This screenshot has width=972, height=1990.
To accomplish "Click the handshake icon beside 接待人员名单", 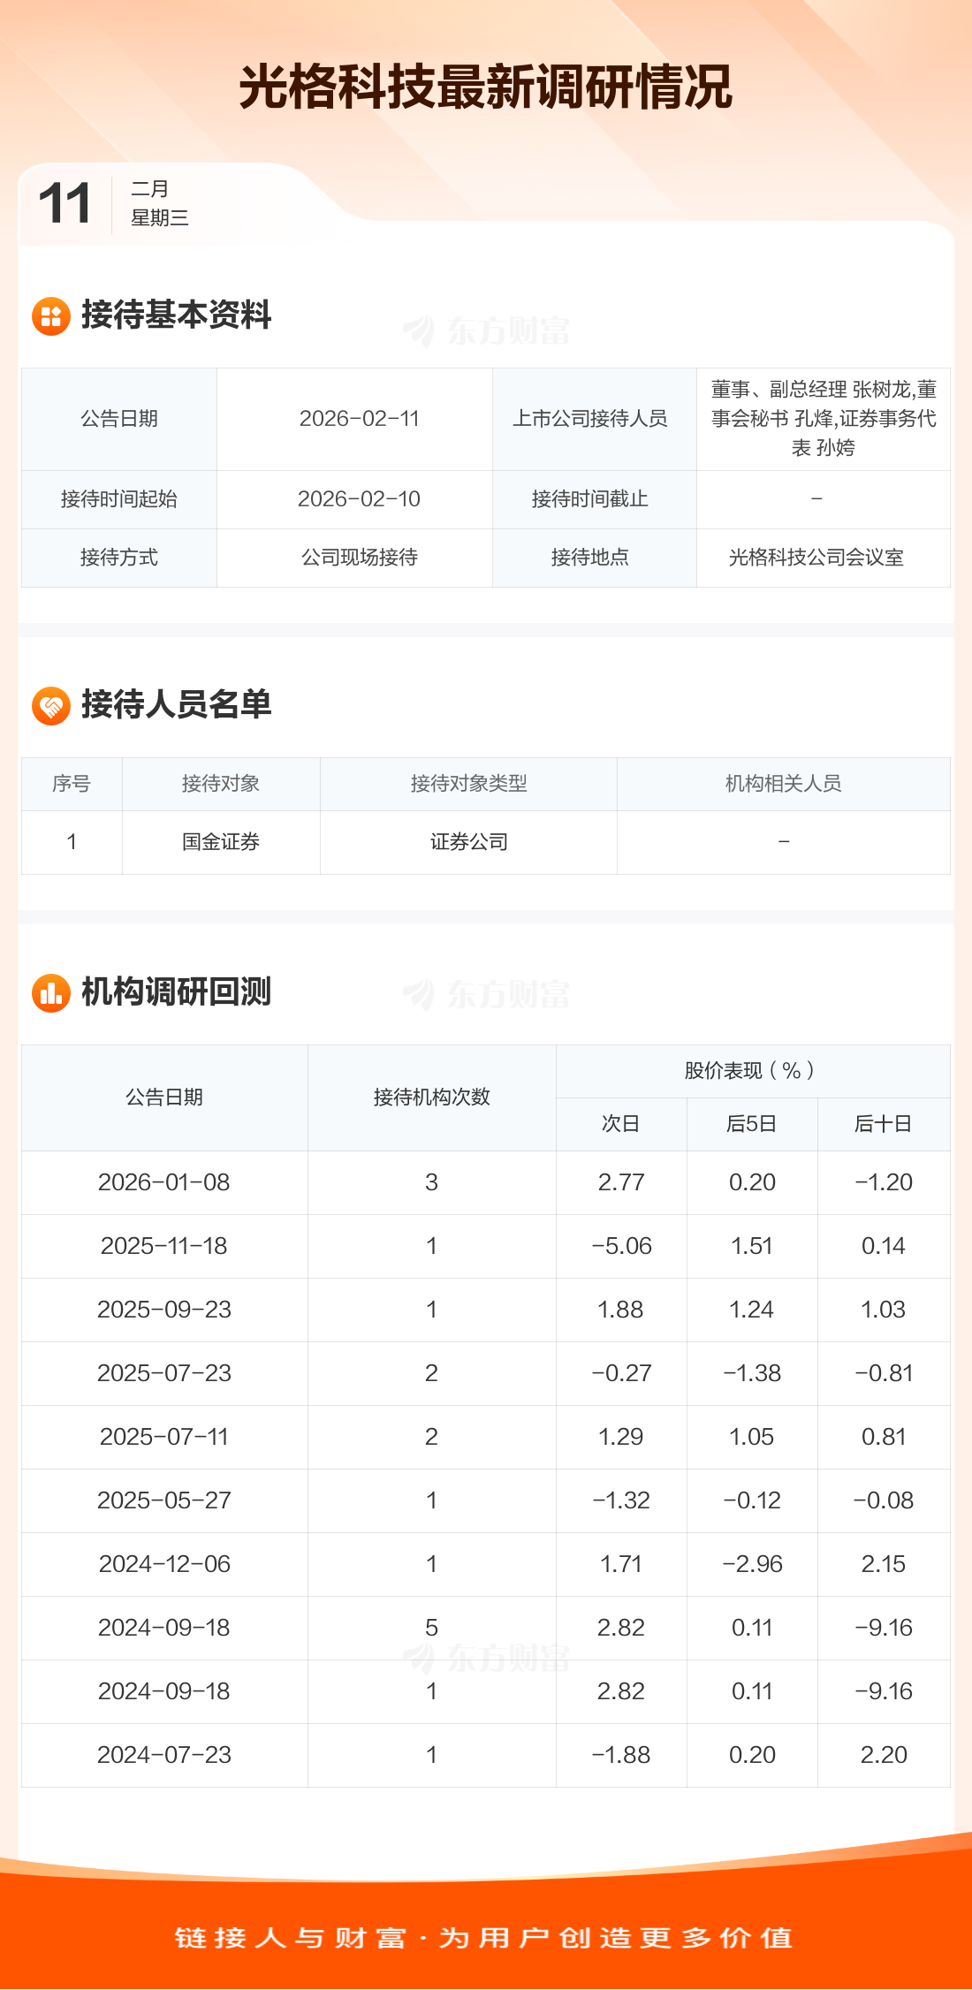I will (x=51, y=705).
